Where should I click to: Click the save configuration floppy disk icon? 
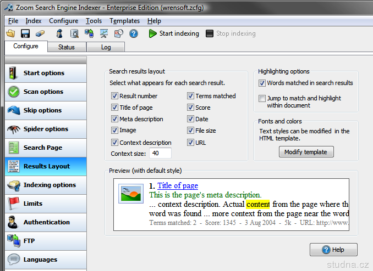(x=25, y=33)
